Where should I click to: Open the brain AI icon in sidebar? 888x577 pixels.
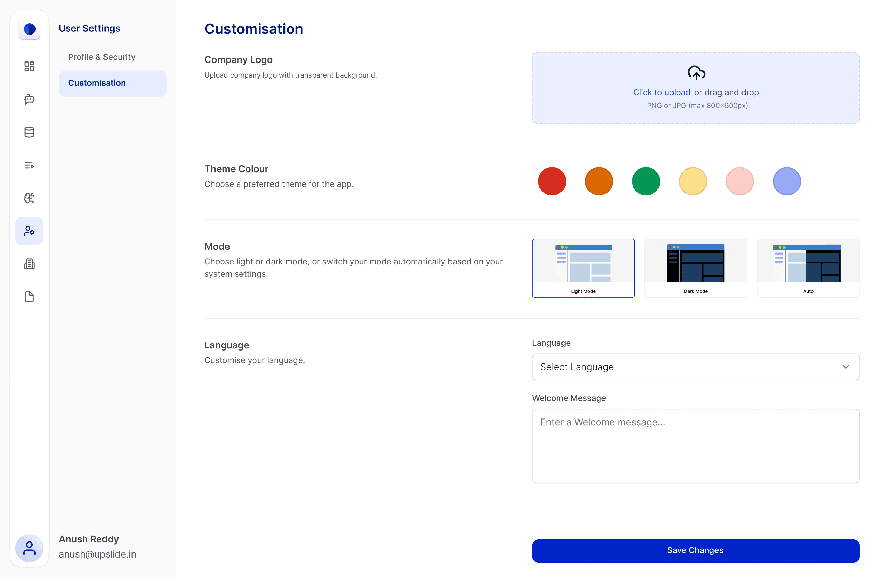pos(29,198)
